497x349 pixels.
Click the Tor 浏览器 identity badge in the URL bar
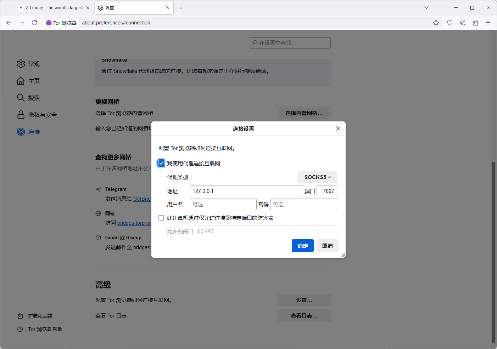click(61, 23)
